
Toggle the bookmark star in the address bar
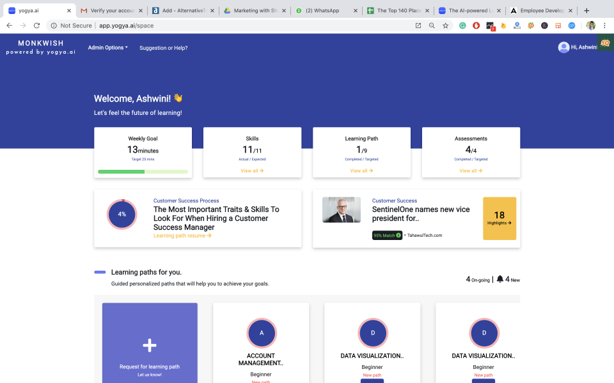click(445, 26)
